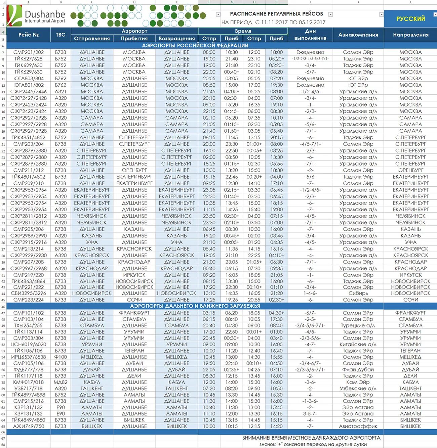Viewport: 437px width, 448px height.
Task: Click the Прибытия header cell
Action: [x=134, y=39]
